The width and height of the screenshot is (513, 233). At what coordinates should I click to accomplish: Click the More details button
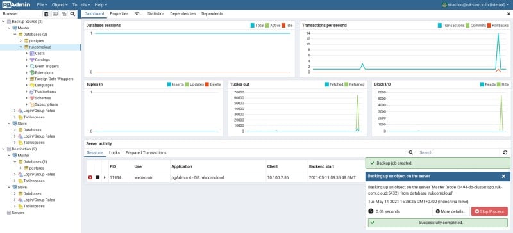tap(451, 211)
